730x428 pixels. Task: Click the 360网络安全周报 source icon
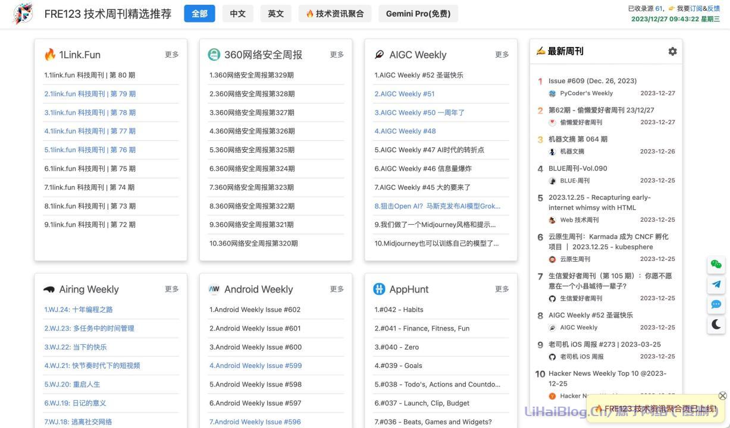coord(214,55)
